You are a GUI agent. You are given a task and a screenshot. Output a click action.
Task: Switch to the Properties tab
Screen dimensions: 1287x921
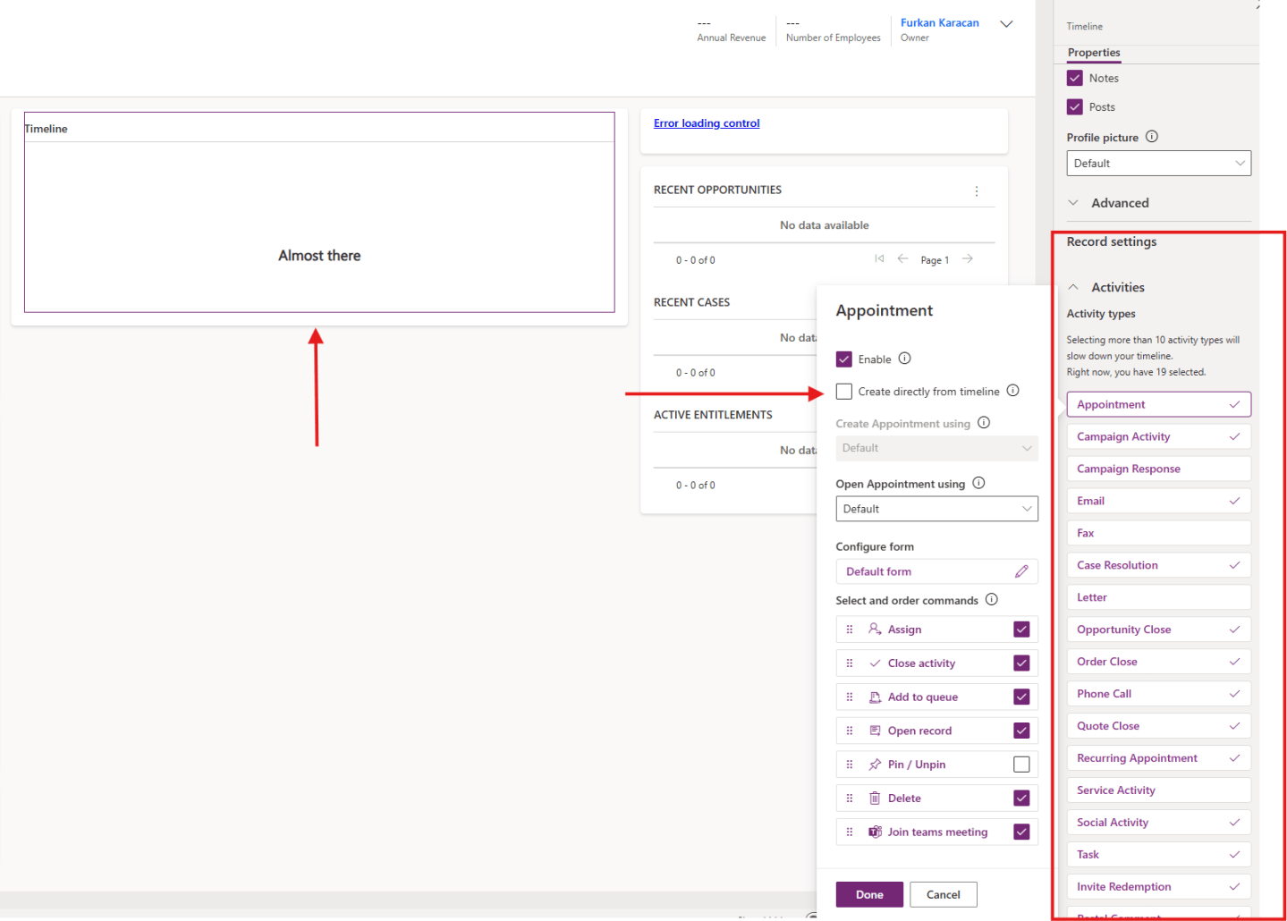point(1094,53)
